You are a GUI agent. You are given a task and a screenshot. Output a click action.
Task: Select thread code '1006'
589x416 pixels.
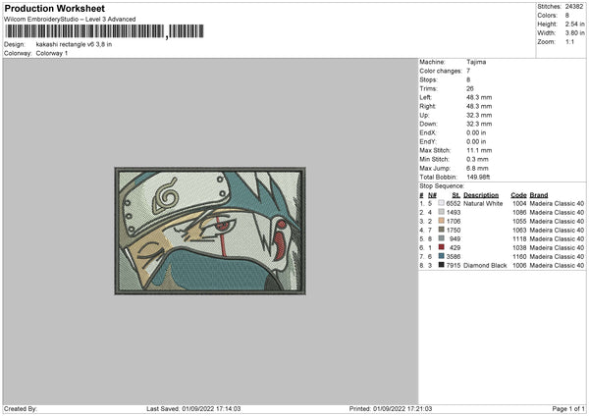point(519,266)
